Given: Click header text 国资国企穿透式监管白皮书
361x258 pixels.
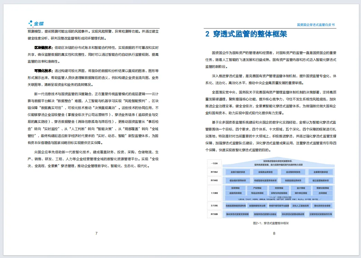Looking at the screenshot, I should pos(316,25).
